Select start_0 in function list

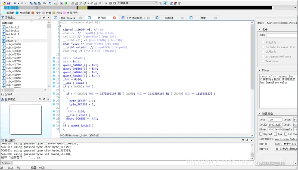[x=11, y=41]
